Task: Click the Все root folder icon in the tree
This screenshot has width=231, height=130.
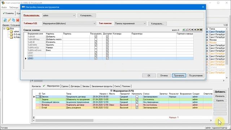Action: 8,29
